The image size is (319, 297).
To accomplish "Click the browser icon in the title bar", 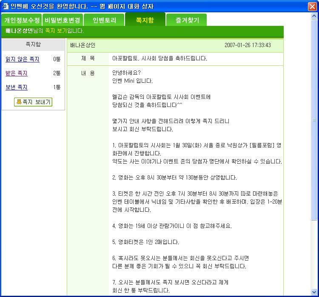I will coord(5,6).
